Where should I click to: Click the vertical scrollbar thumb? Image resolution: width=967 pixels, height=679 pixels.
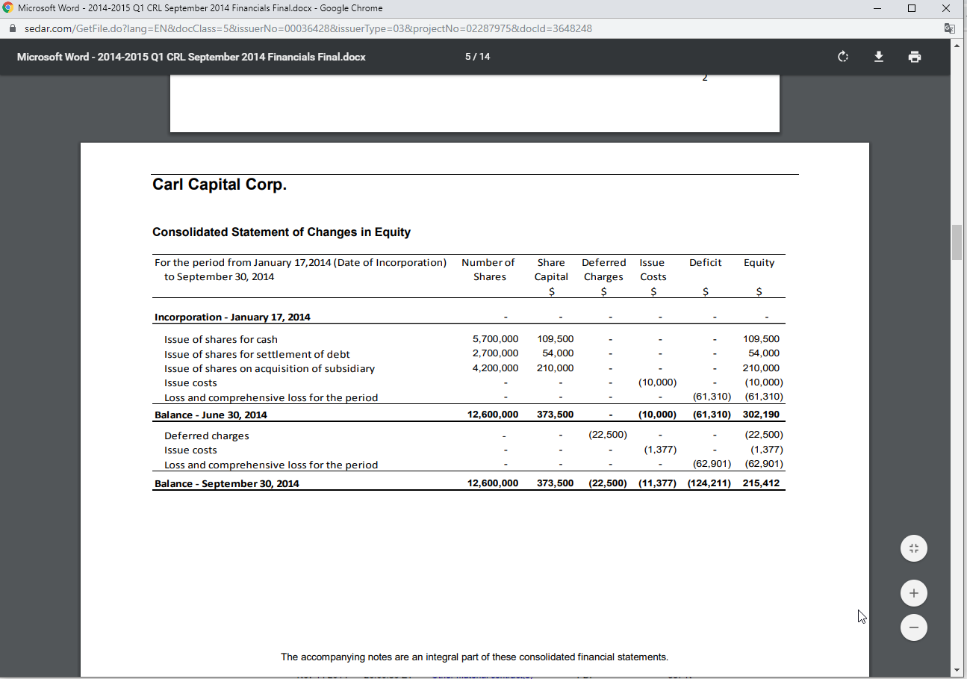[957, 241]
